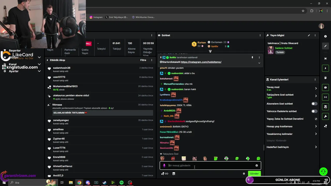Open the Kanal Eylemleri three-dot menu
Image resolution: width=331 pixels, height=186 pixels.
(x=315, y=80)
